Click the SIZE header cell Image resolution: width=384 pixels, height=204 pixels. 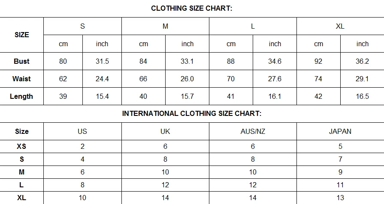pyautogui.click(x=21, y=35)
